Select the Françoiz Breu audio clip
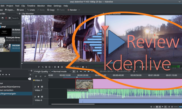Image resolution: width=182 pixels, height=109 pixels. click(10, 40)
